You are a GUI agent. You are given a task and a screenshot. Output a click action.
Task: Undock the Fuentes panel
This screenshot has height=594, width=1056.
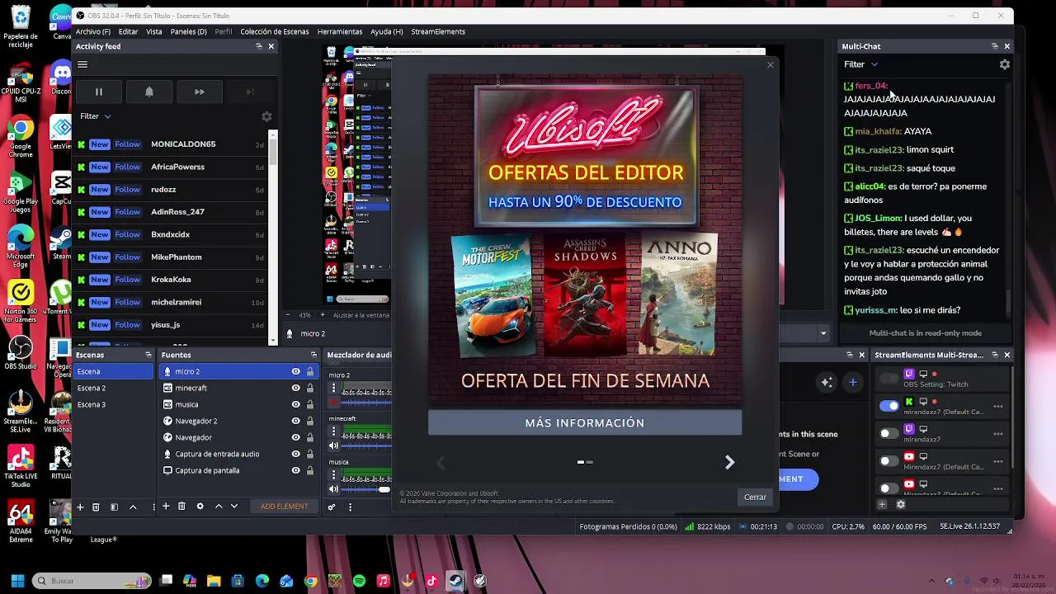click(x=313, y=355)
